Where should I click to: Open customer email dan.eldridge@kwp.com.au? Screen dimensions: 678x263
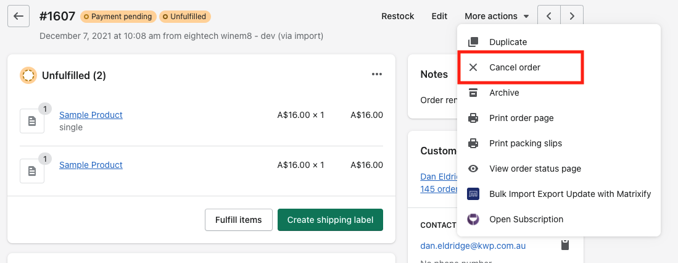473,246
